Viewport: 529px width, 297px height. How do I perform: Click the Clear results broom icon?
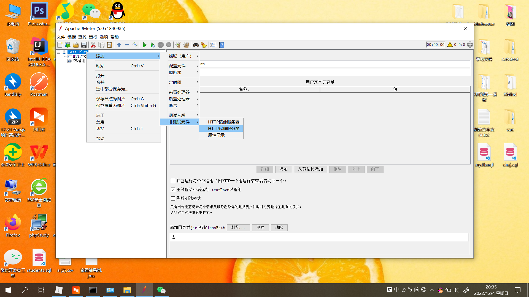pyautogui.click(x=178, y=45)
